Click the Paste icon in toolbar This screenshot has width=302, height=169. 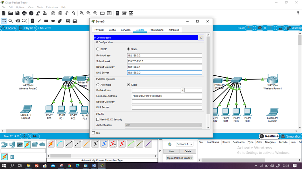60,13
